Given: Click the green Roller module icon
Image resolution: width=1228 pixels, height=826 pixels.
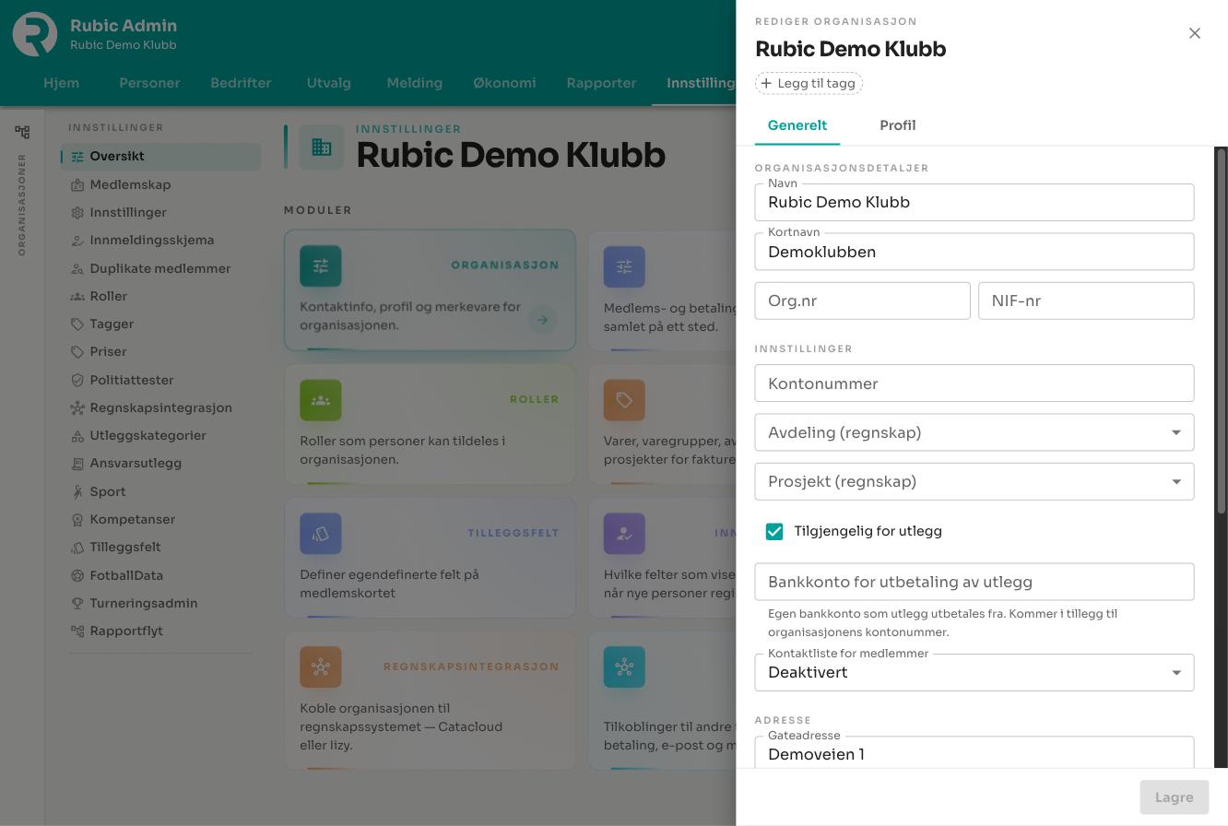Looking at the screenshot, I should (321, 400).
